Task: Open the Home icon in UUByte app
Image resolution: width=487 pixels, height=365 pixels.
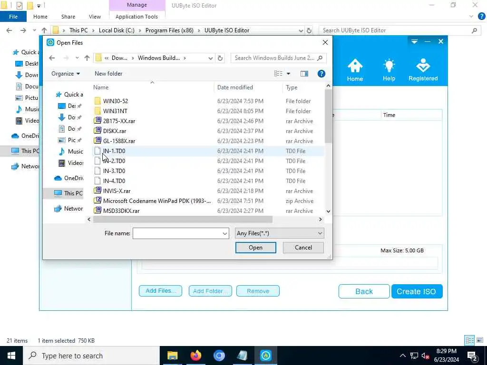Action: pyautogui.click(x=355, y=70)
